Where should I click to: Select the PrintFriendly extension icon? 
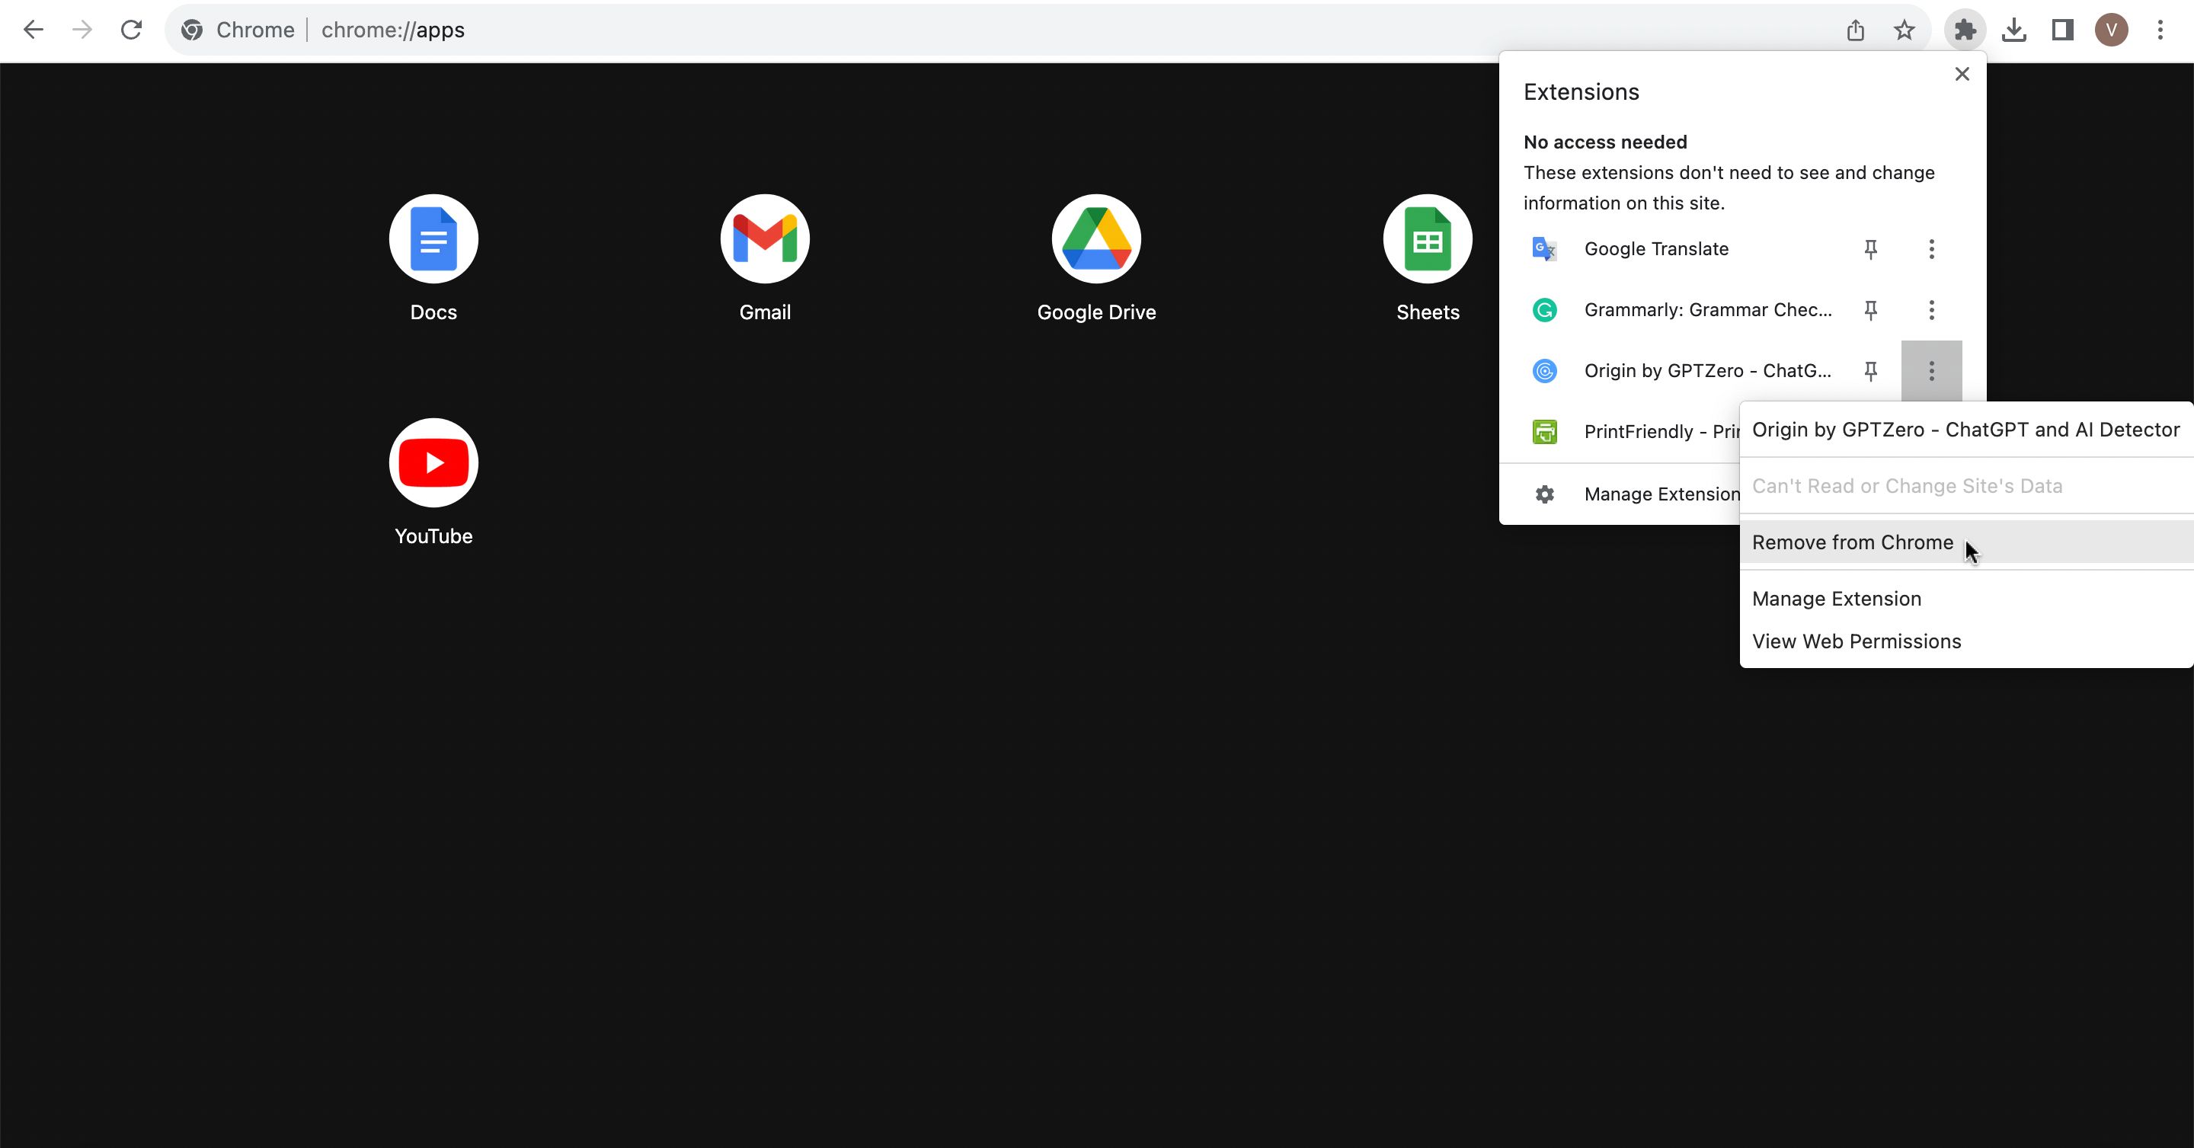pos(1544,432)
